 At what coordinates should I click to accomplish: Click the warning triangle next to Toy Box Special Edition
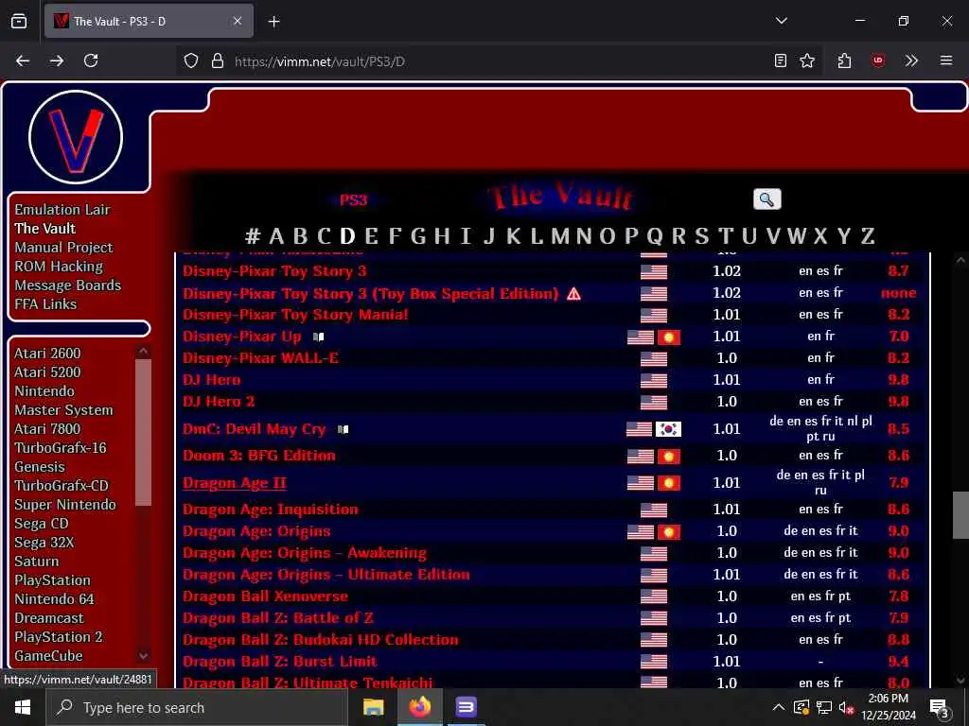tap(573, 293)
